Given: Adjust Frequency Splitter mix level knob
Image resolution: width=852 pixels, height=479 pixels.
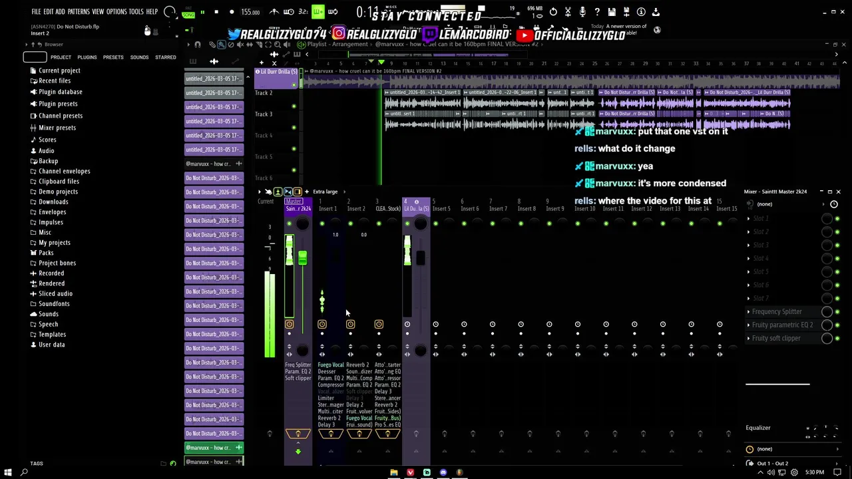Looking at the screenshot, I should pyautogui.click(x=827, y=311).
